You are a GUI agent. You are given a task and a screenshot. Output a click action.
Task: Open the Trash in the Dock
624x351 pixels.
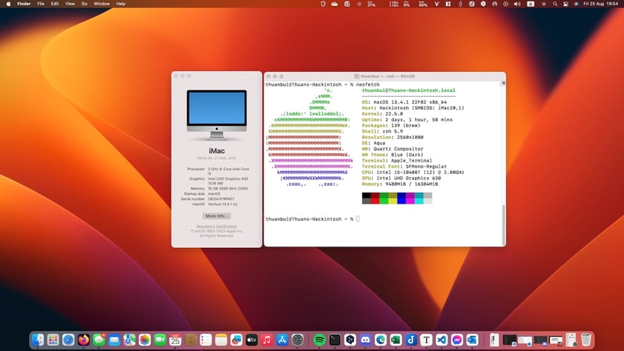click(x=586, y=340)
